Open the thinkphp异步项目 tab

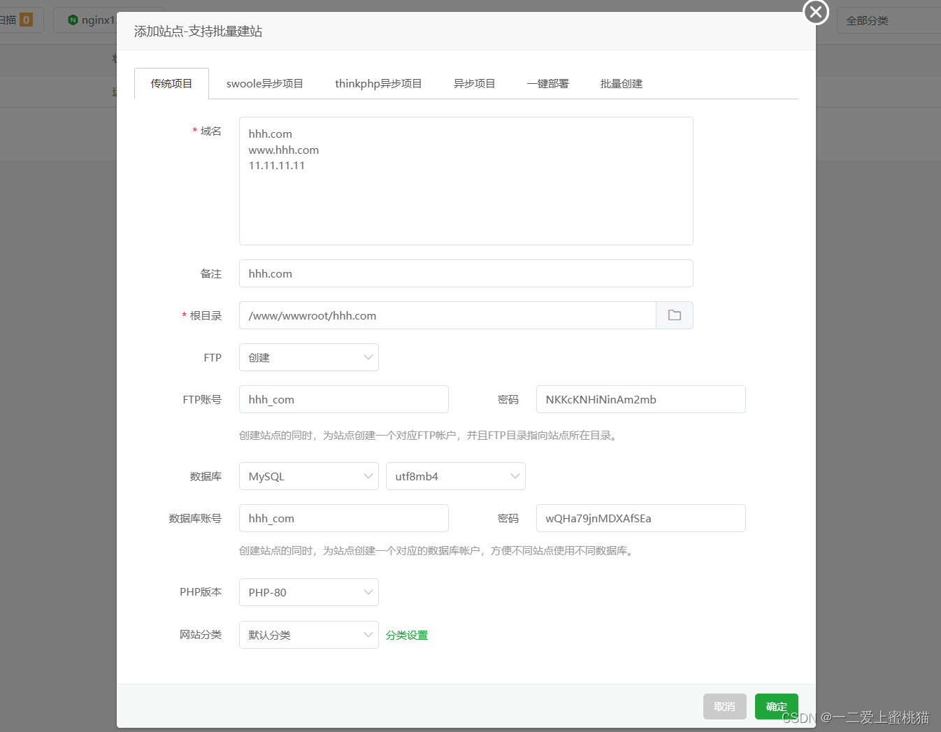click(378, 84)
